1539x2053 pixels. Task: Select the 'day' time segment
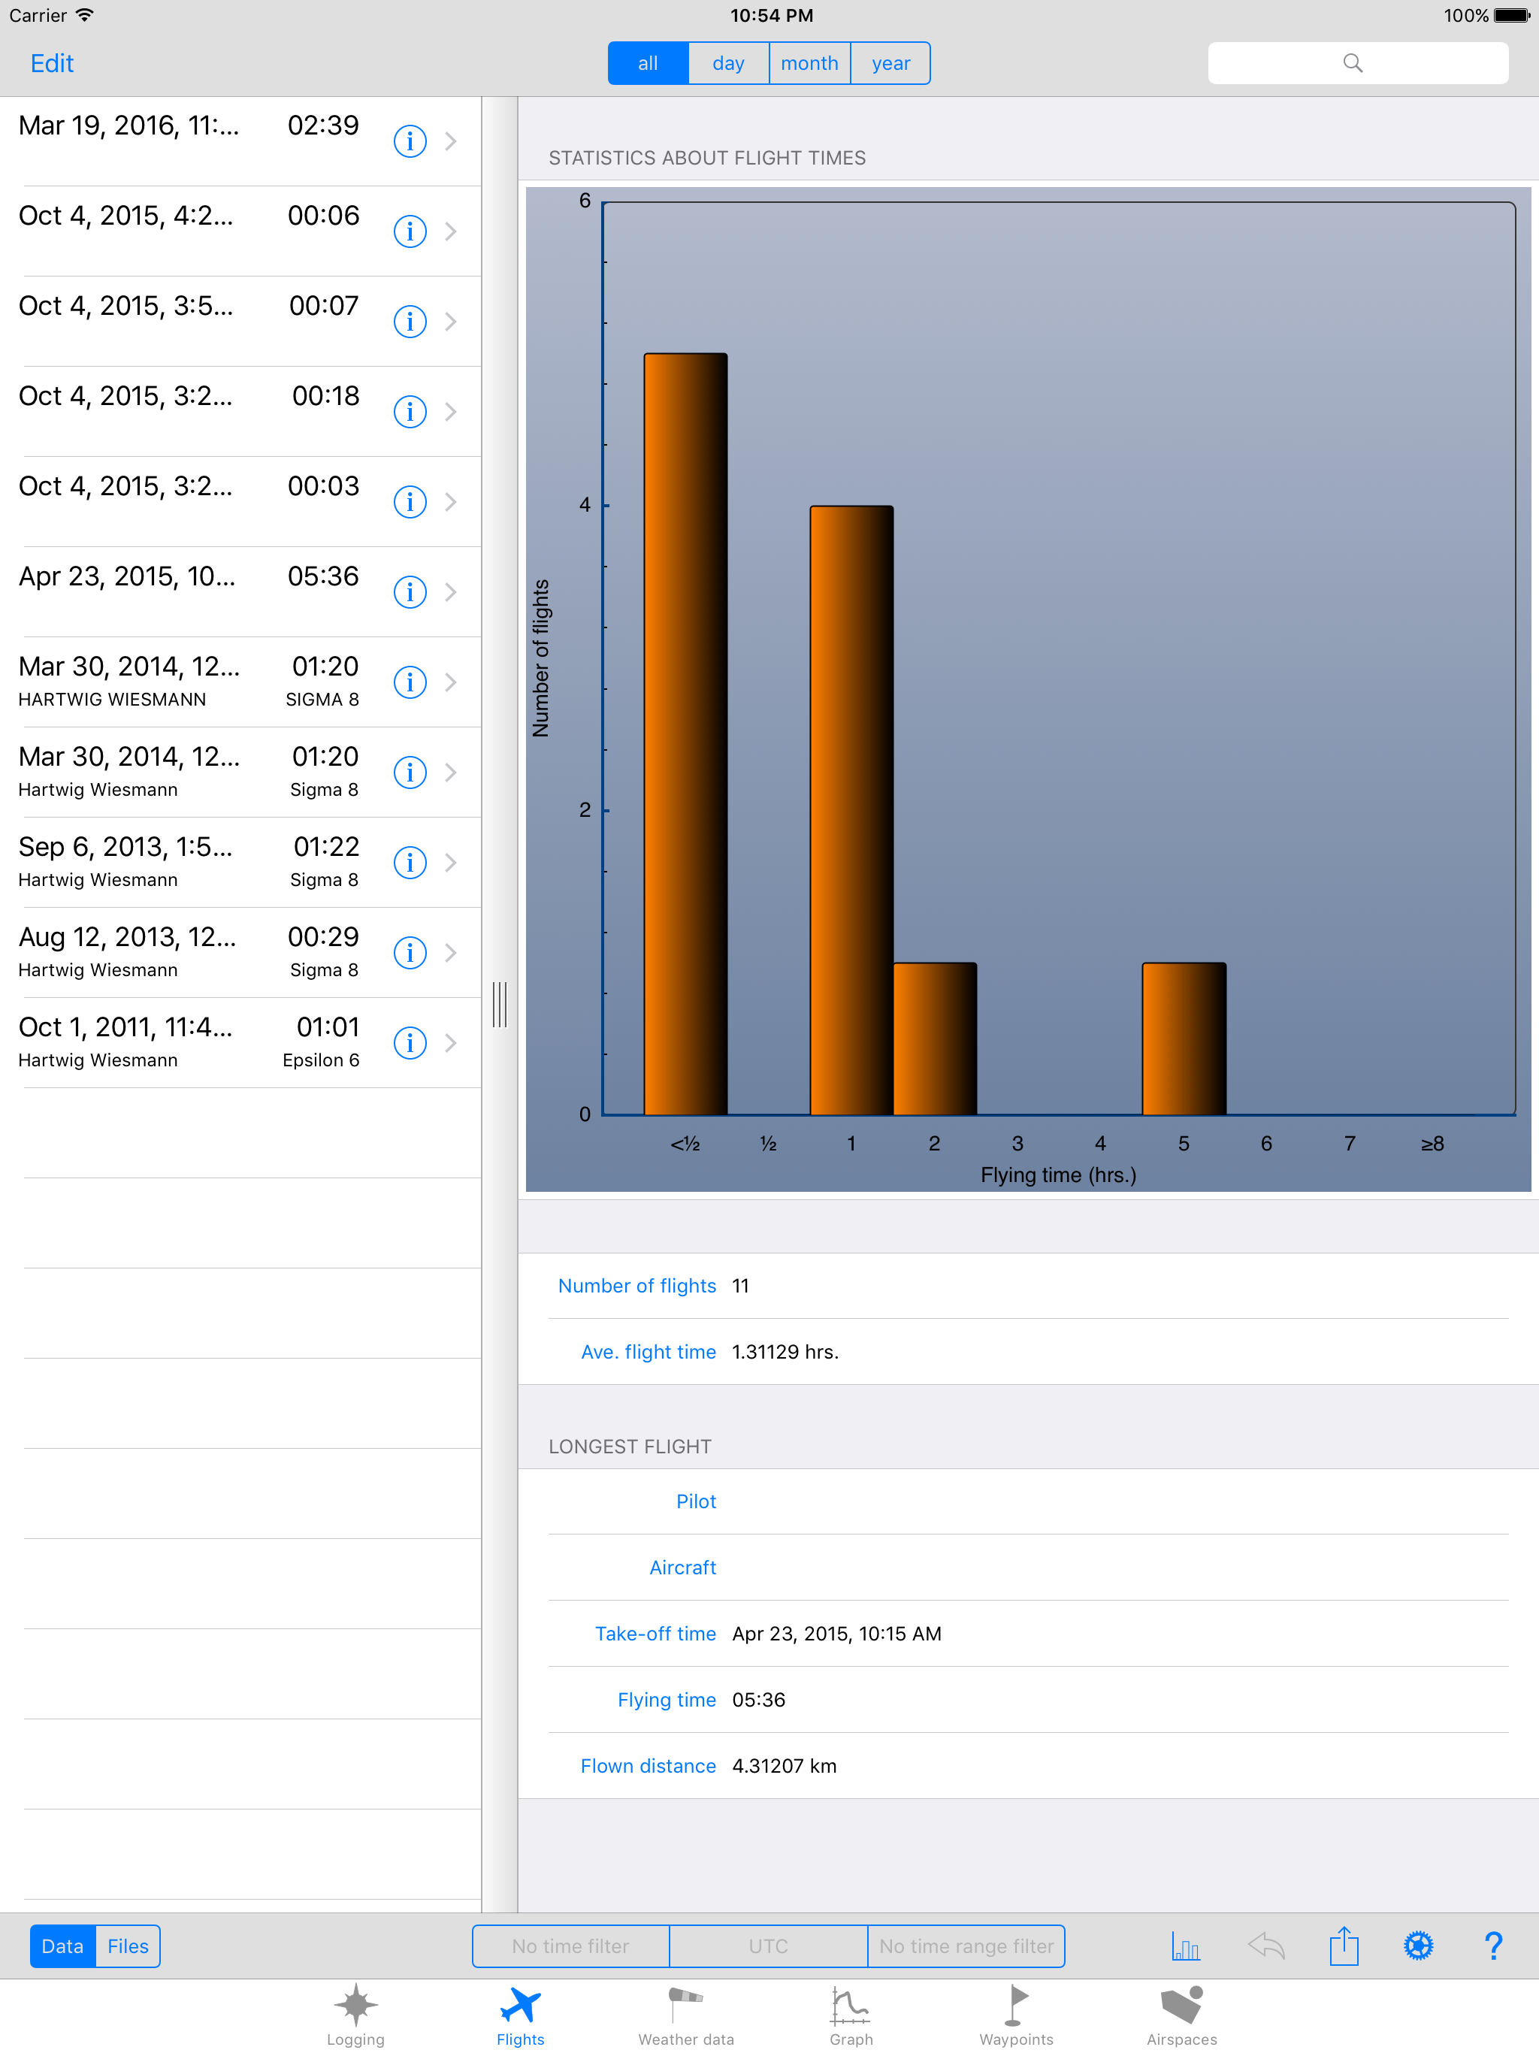(729, 63)
